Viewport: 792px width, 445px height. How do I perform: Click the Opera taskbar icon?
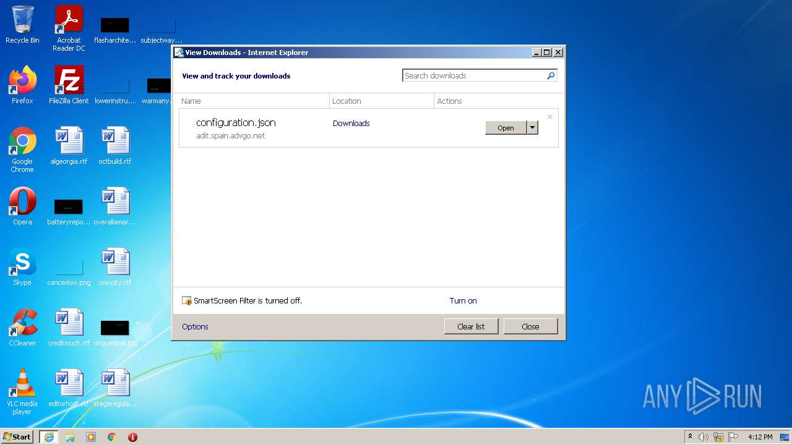click(x=132, y=437)
